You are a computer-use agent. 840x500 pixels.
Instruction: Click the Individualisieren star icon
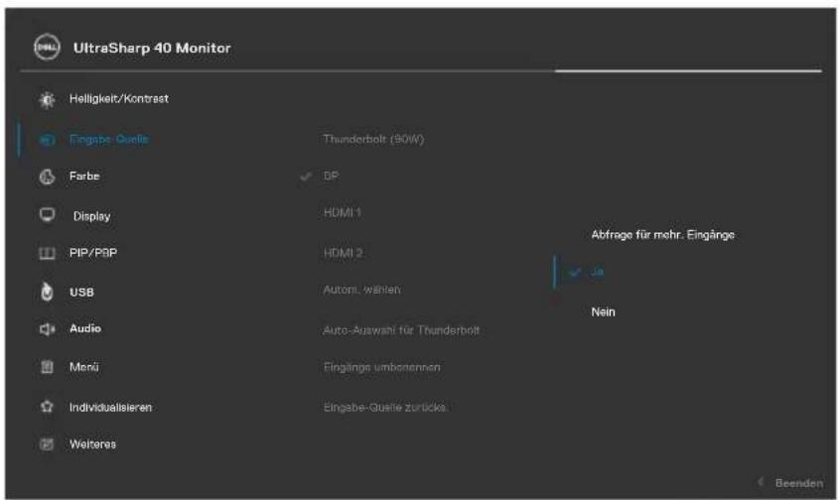(47, 407)
